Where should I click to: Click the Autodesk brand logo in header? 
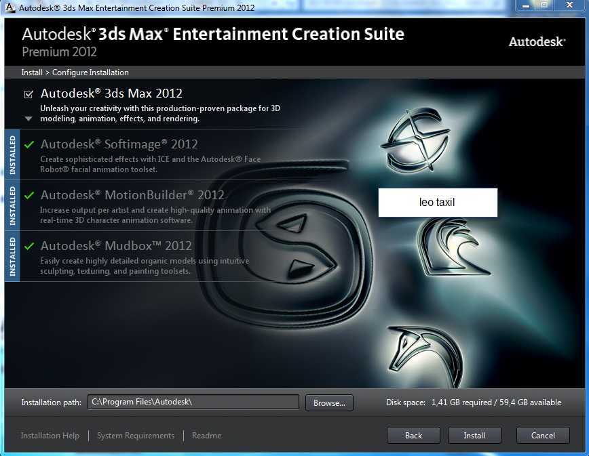(537, 41)
